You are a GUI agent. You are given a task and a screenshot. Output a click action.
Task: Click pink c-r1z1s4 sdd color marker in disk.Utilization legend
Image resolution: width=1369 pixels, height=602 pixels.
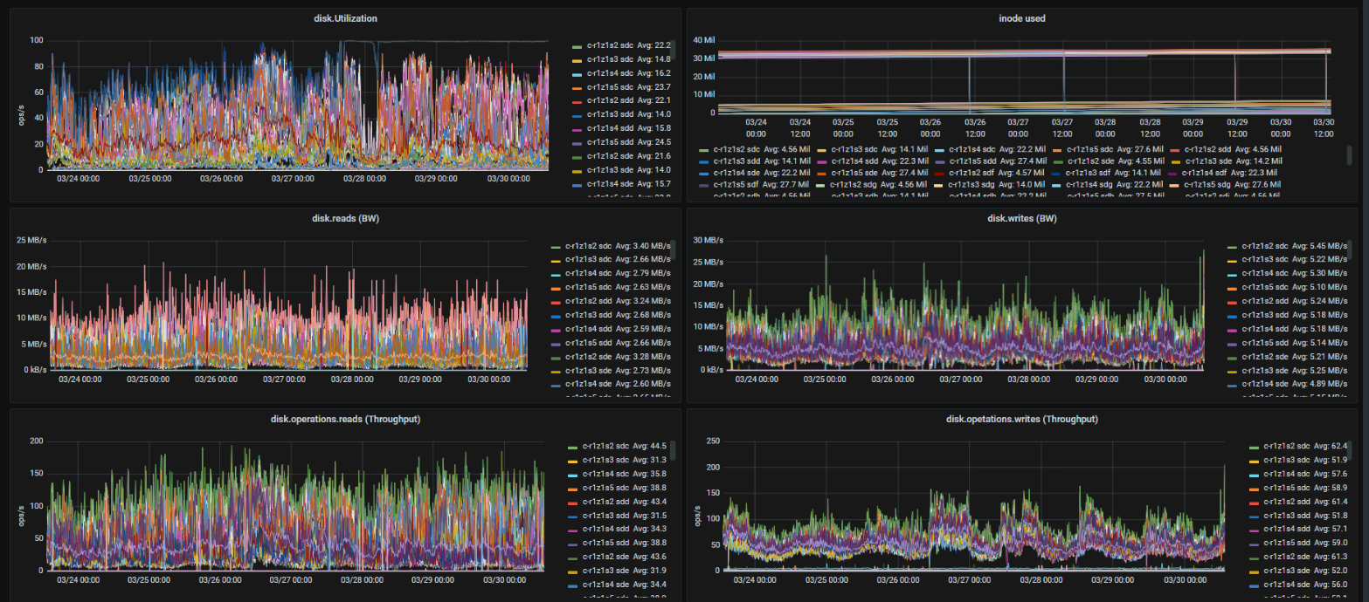[577, 128]
